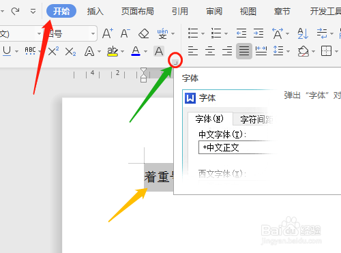Open the quick access toolbar customize dropdown

pyautogui.click(x=33, y=11)
